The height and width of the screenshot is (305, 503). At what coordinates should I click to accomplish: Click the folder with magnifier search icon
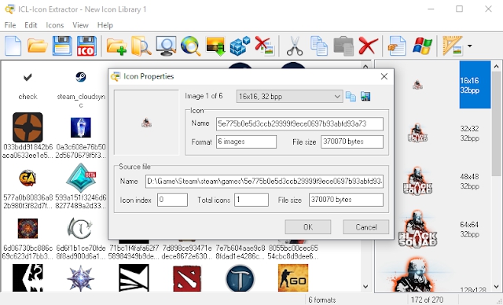pyautogui.click(x=141, y=46)
